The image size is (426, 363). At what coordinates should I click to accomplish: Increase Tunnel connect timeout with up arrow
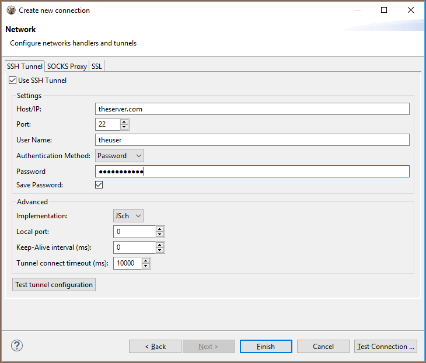click(146, 261)
